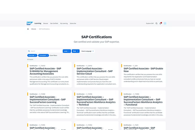Remove the Associate filter chip

[36, 55]
